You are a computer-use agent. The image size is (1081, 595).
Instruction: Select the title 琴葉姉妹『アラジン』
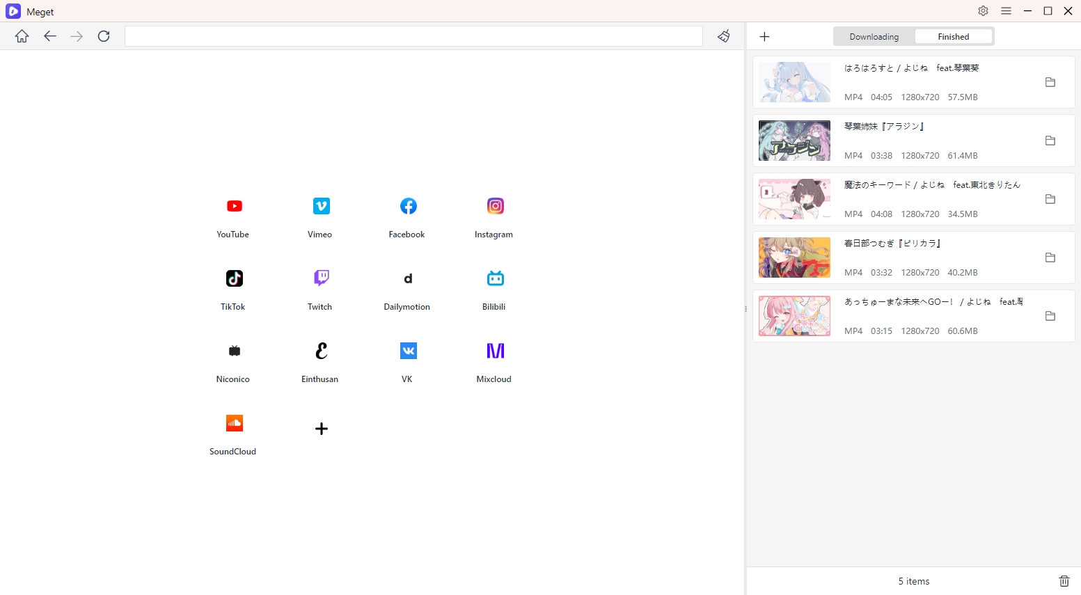(x=884, y=127)
